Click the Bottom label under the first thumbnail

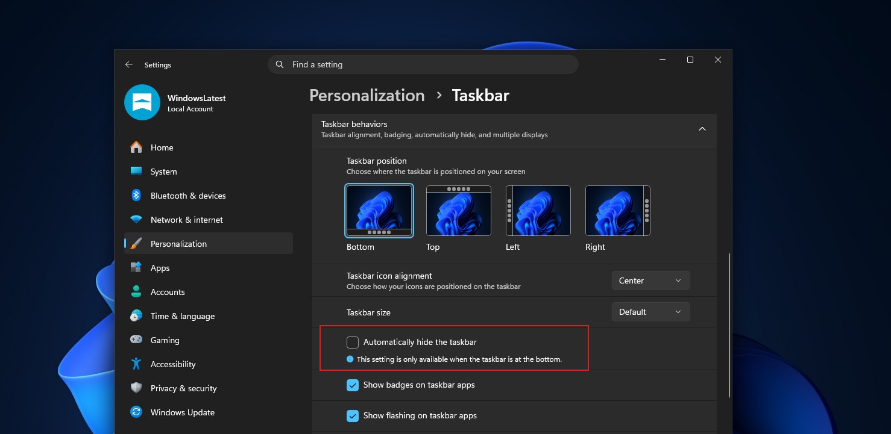click(360, 247)
